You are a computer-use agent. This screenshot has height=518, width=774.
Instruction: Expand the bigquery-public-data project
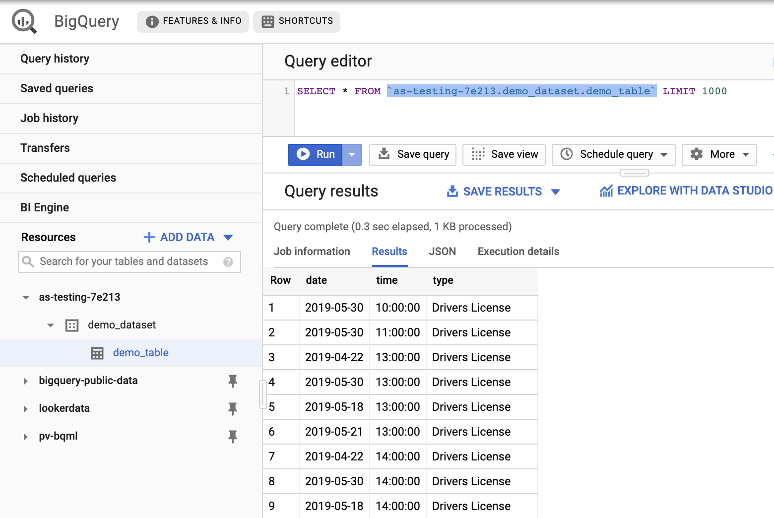pyautogui.click(x=26, y=381)
